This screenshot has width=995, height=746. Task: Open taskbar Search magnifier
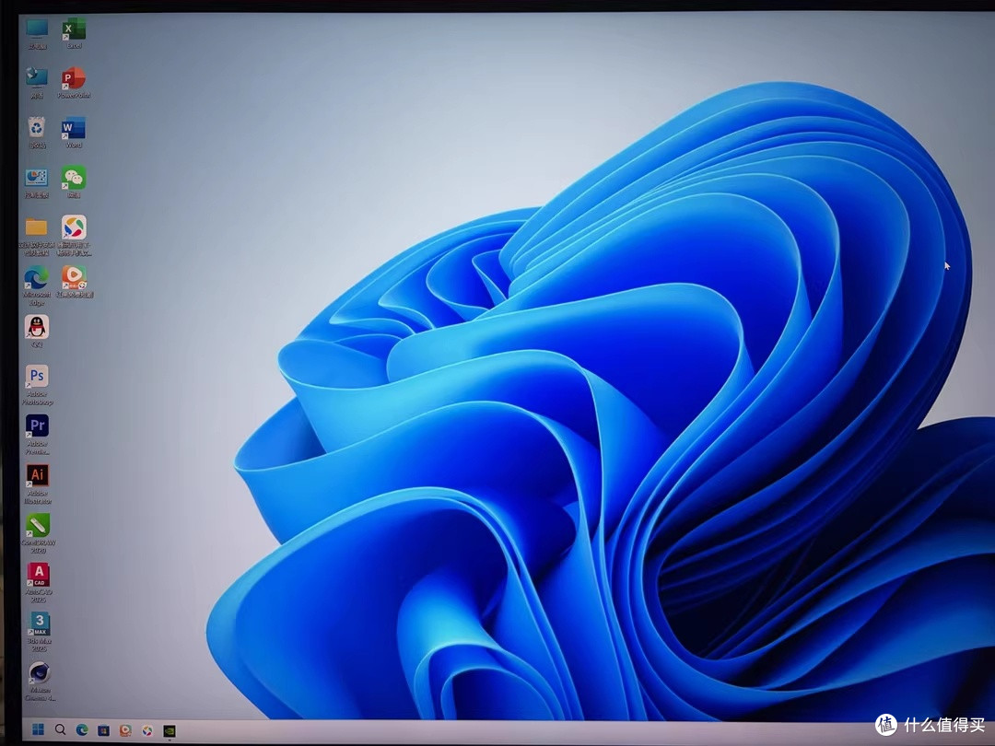pos(60,729)
